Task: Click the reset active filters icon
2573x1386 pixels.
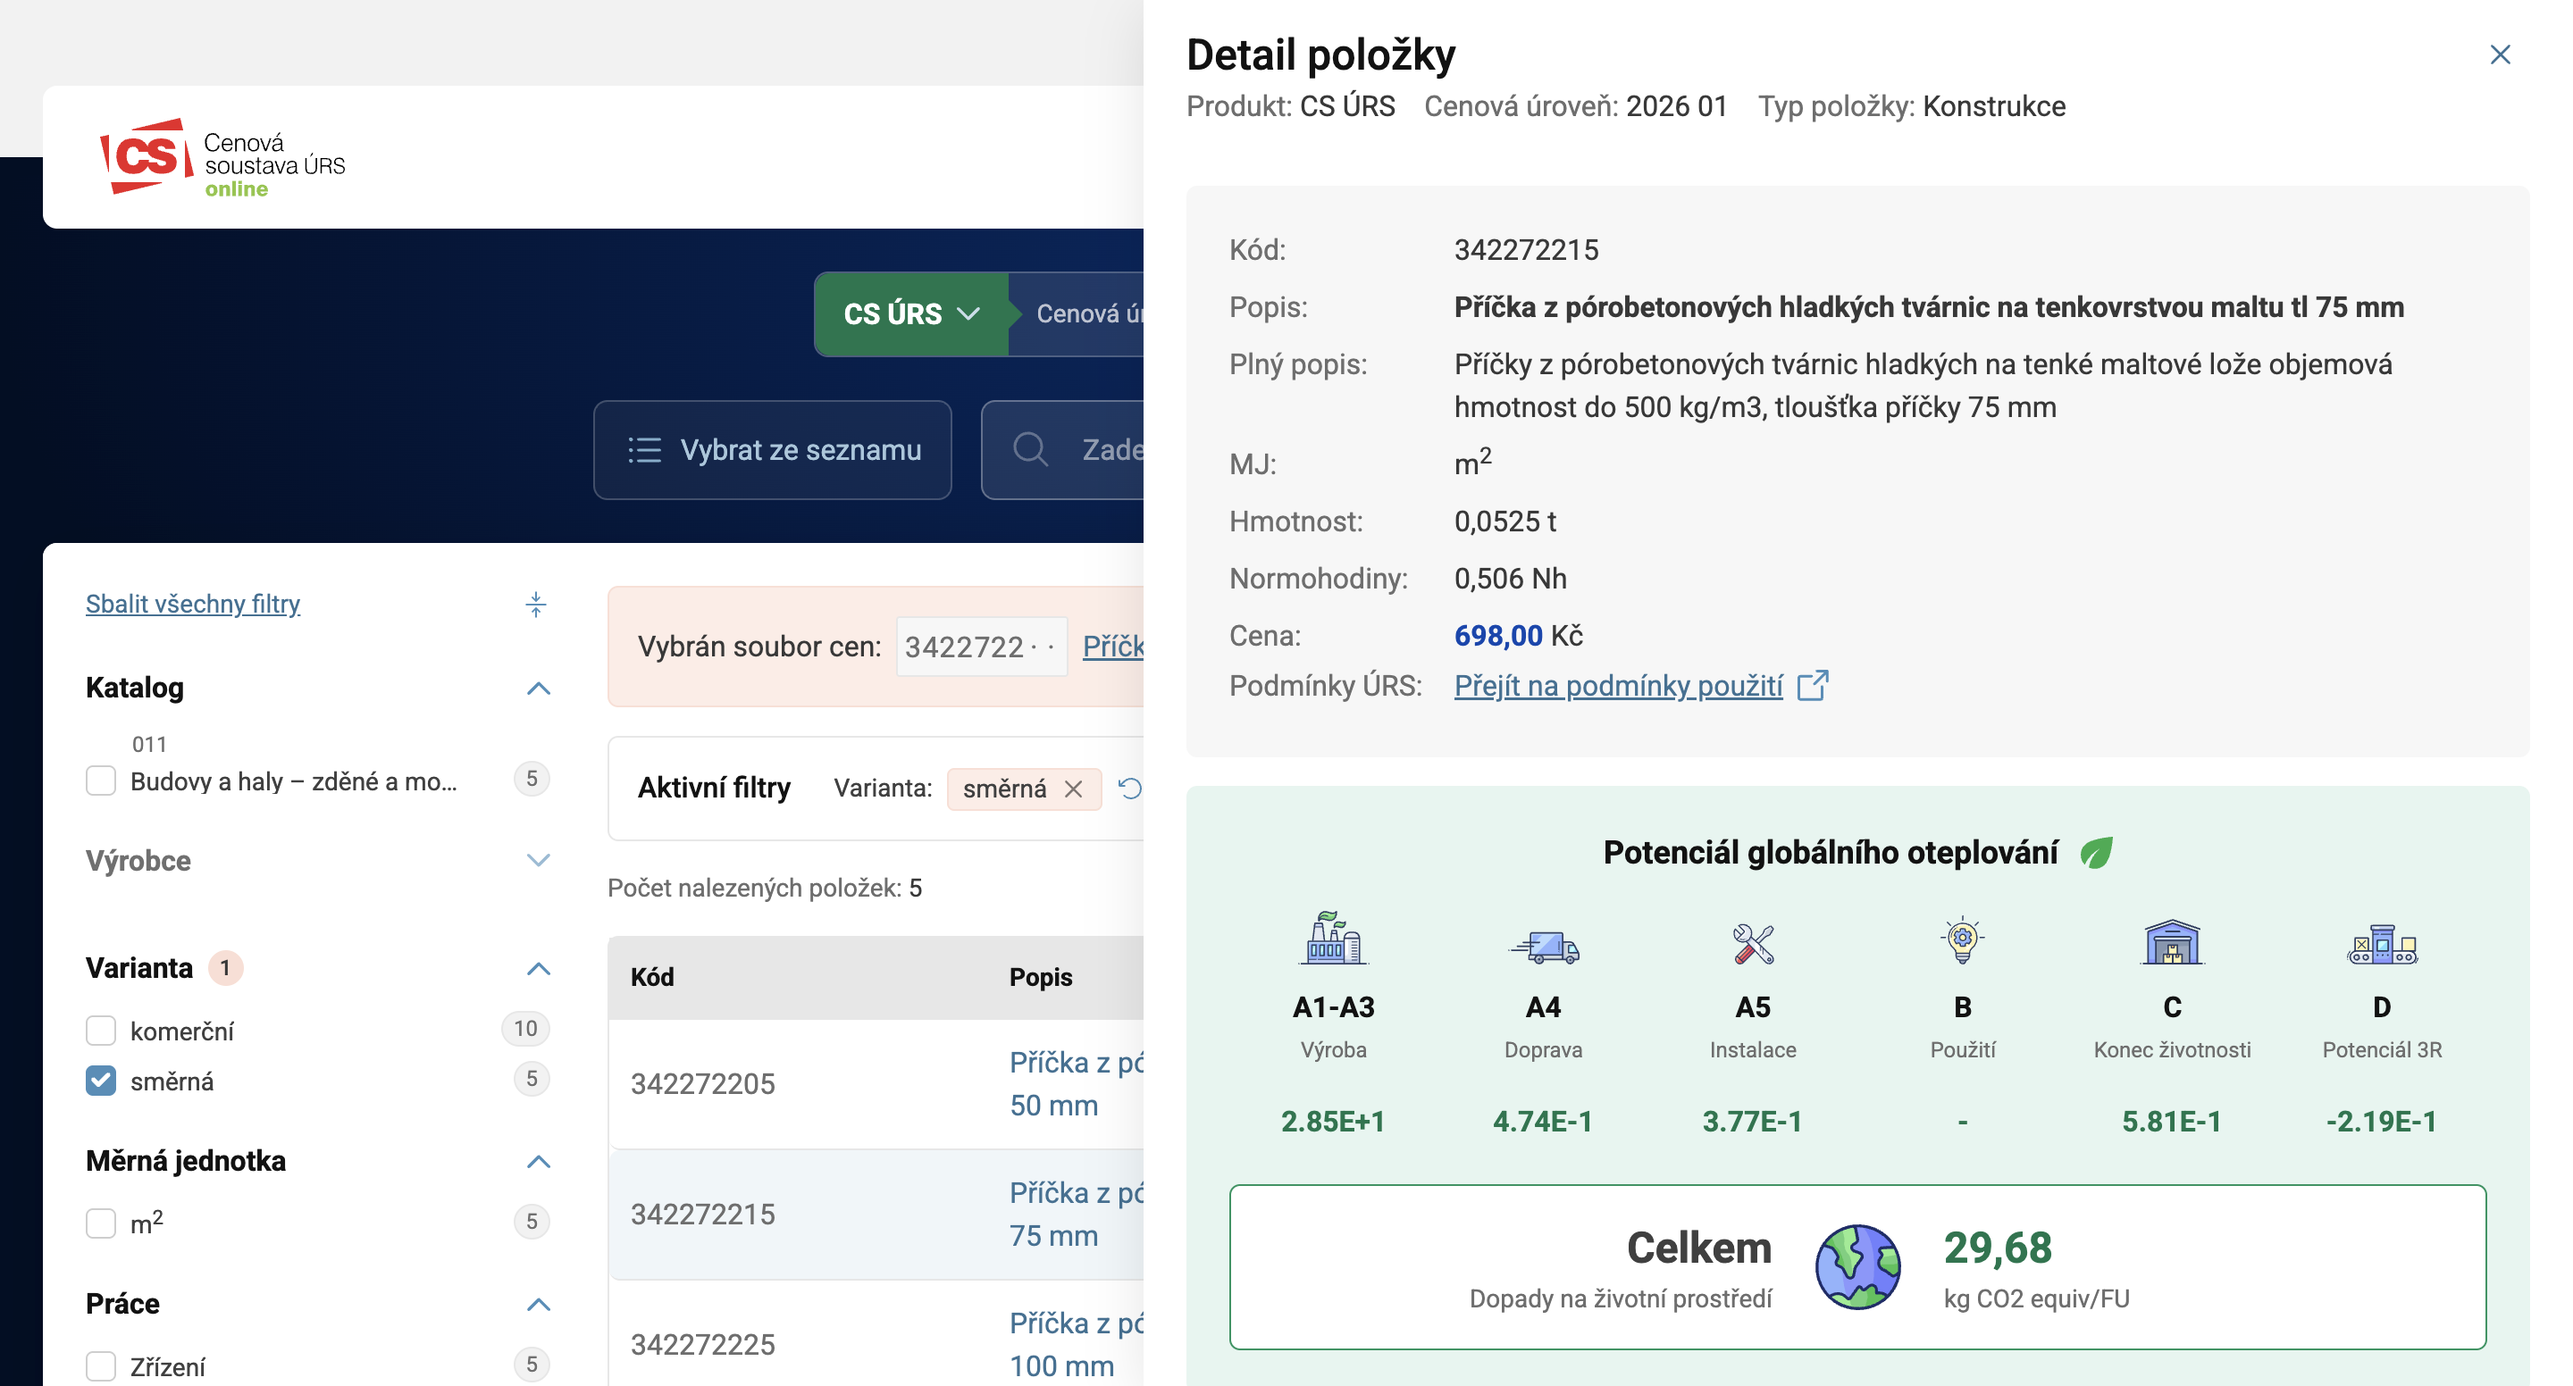Action: (1129, 789)
